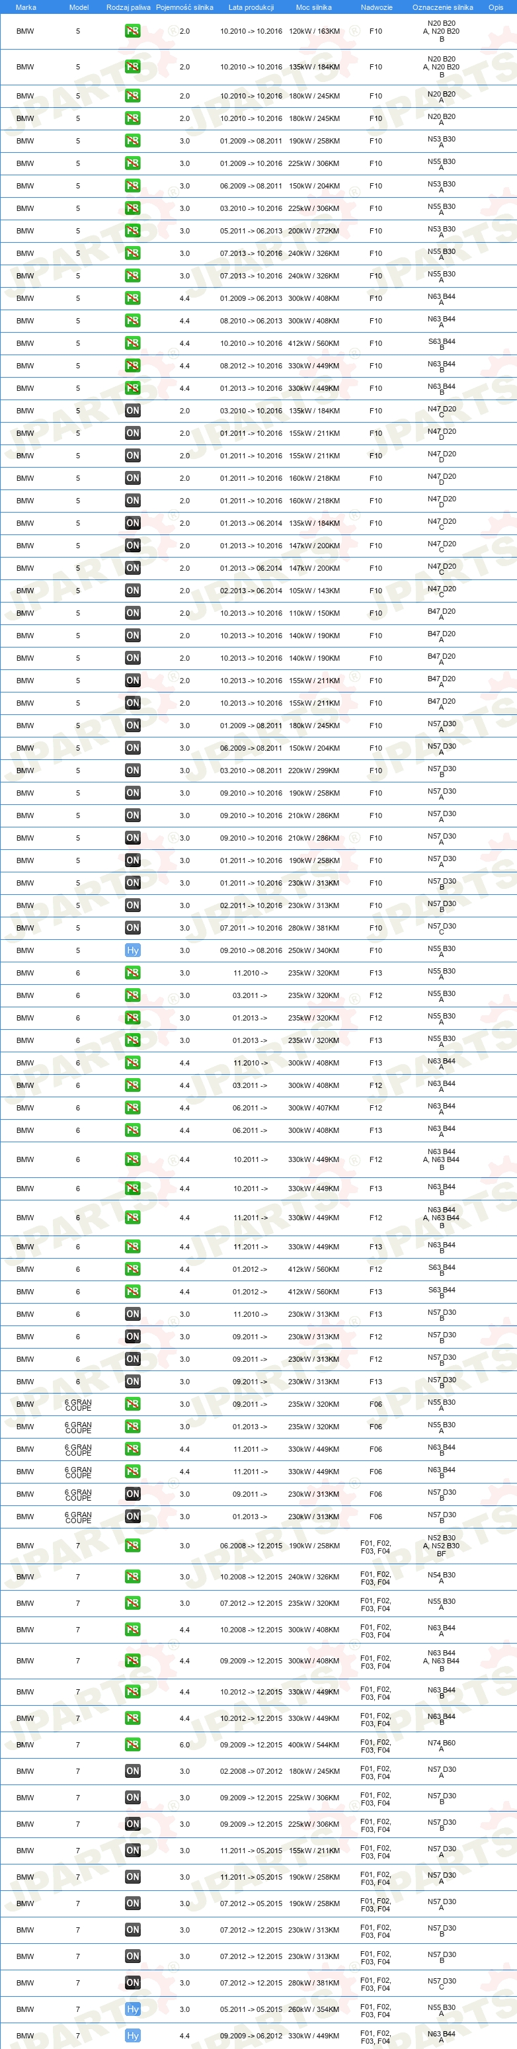Click the 300kW / 407KM power cell

point(314,1108)
